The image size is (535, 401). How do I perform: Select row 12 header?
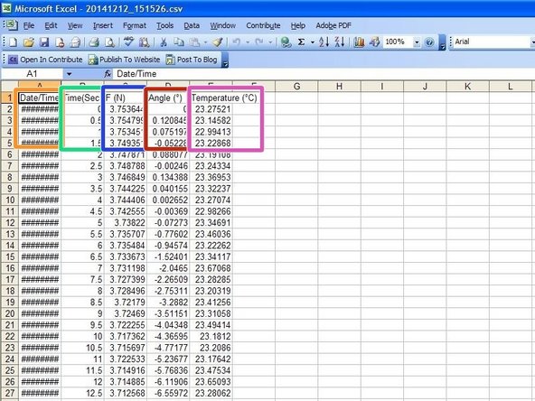[10, 223]
